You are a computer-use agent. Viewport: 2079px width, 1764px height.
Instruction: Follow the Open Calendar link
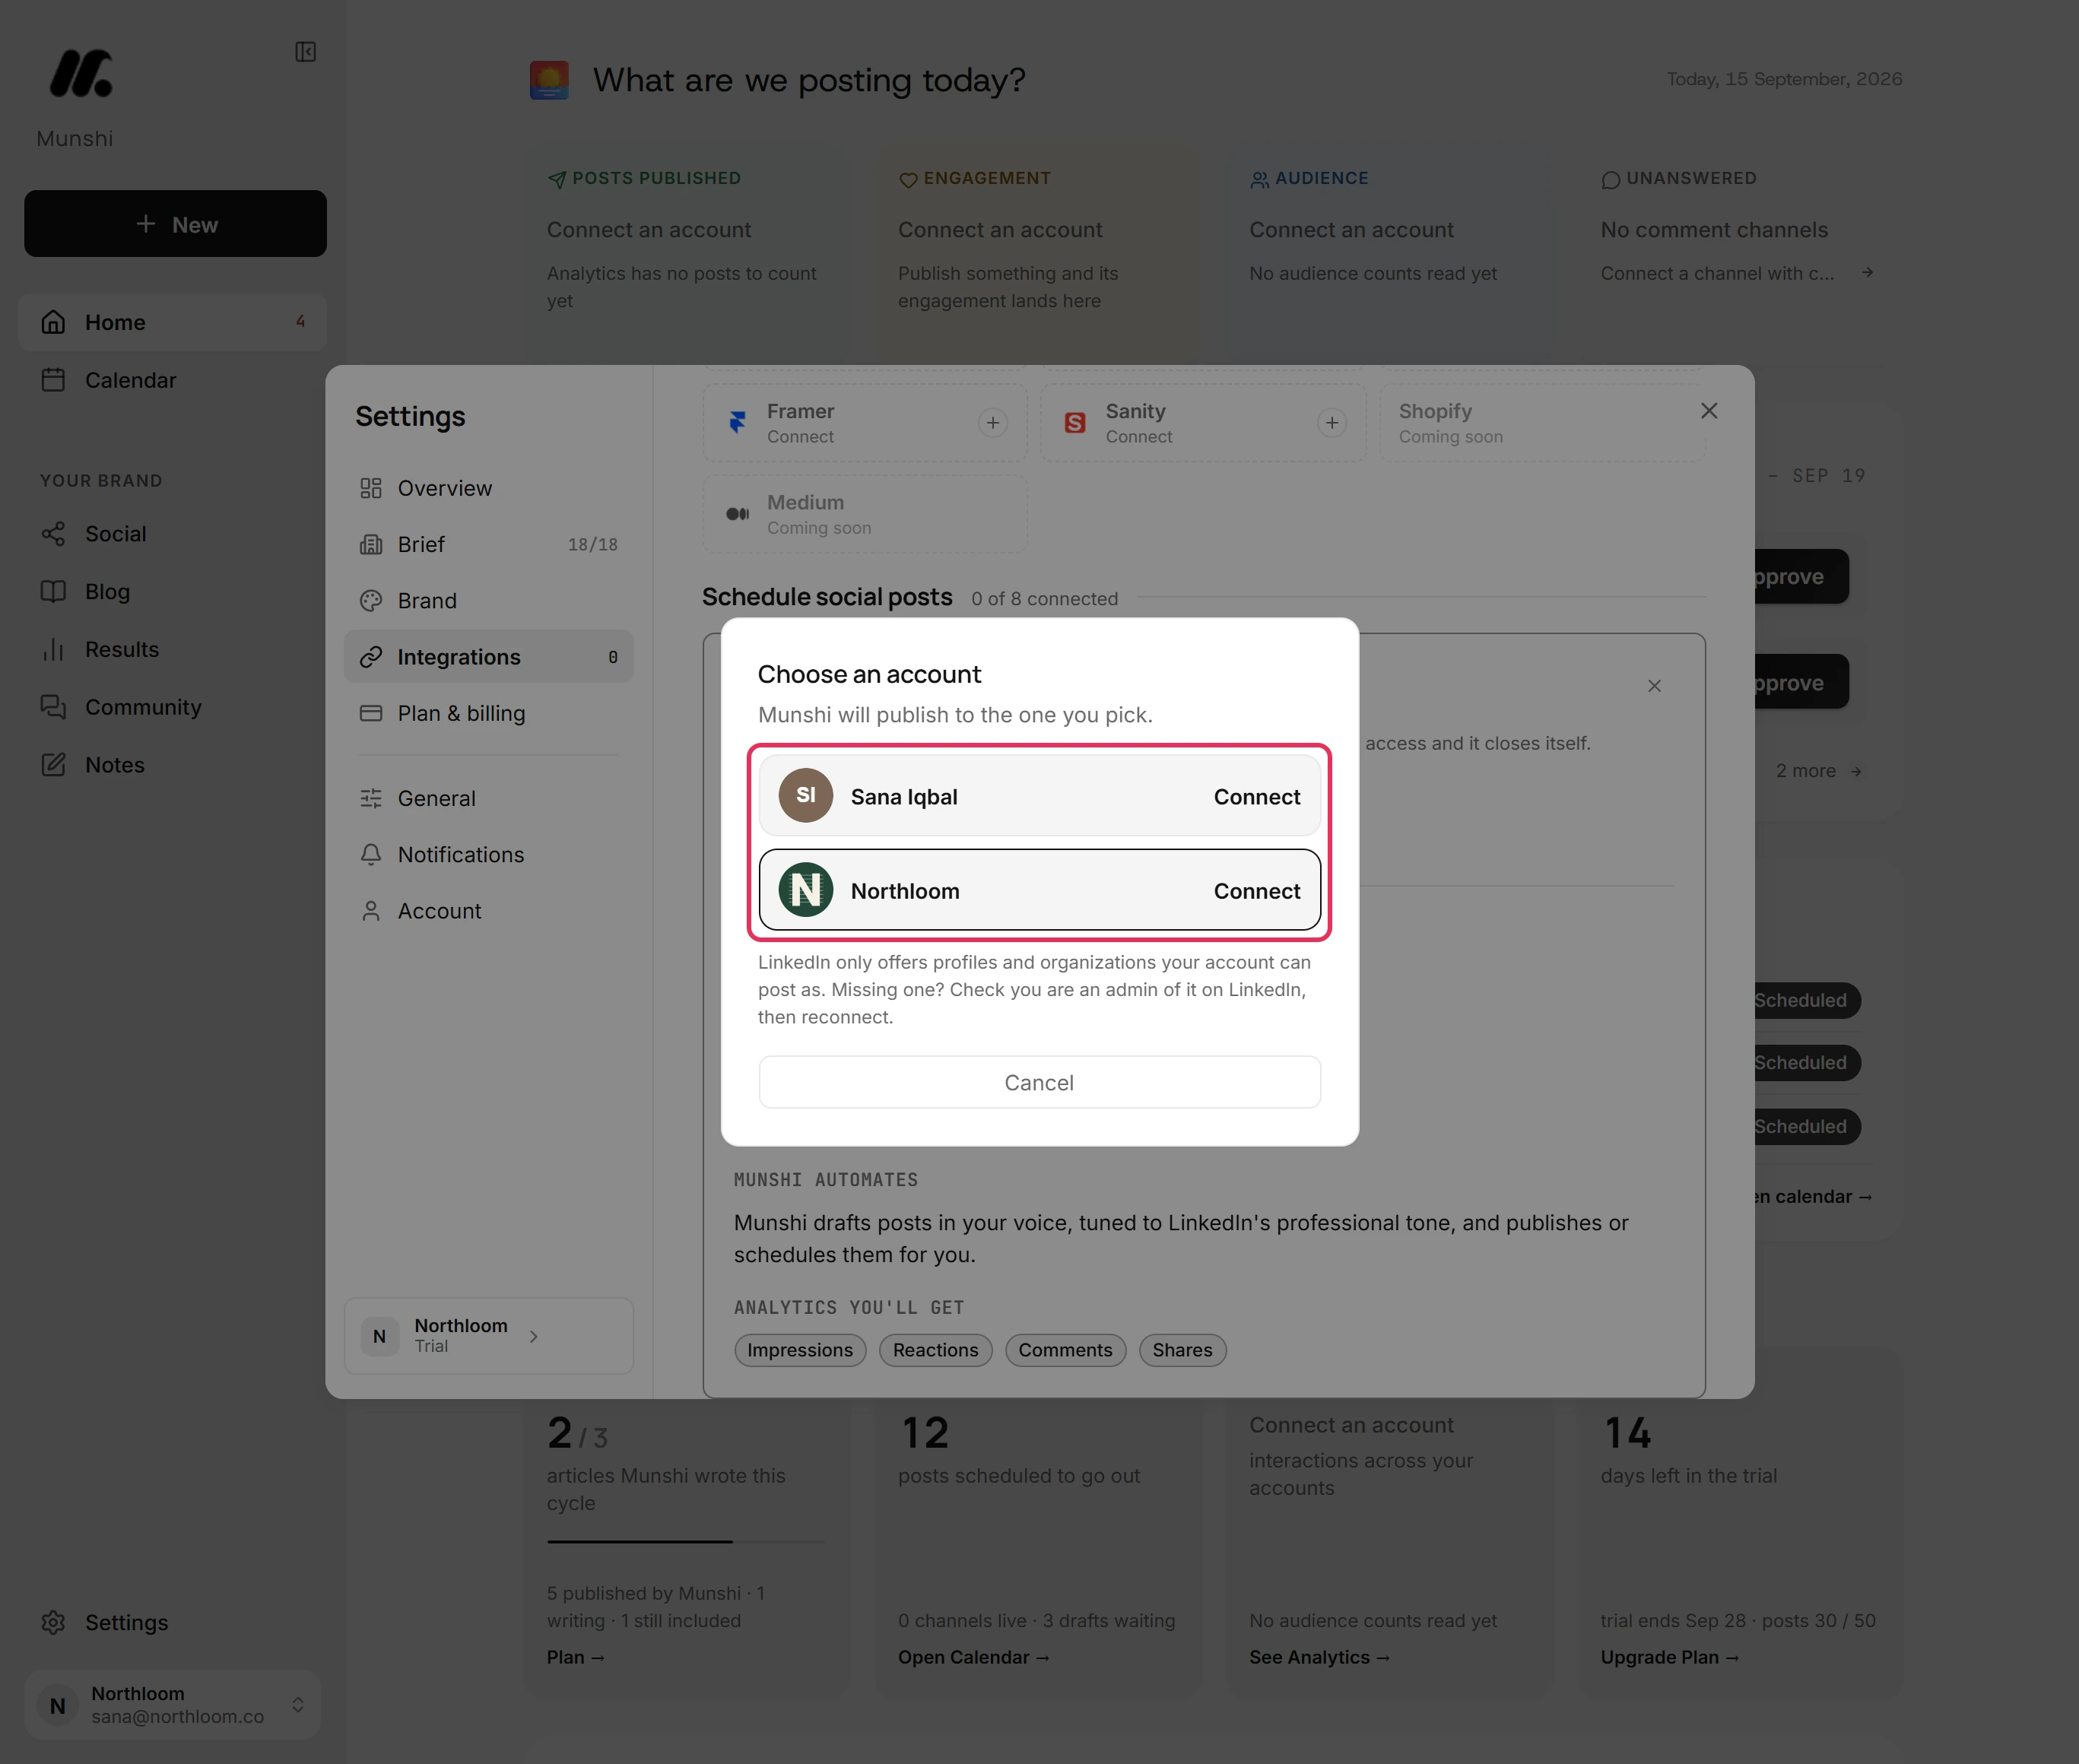tap(973, 1657)
